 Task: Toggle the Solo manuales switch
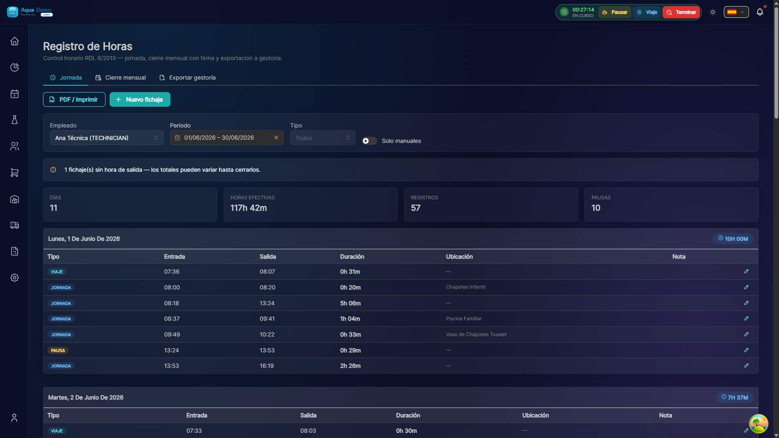point(369,141)
